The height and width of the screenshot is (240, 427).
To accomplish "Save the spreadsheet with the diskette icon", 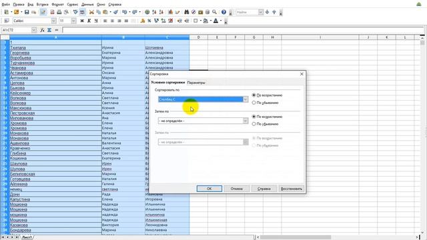I will coord(27,12).
